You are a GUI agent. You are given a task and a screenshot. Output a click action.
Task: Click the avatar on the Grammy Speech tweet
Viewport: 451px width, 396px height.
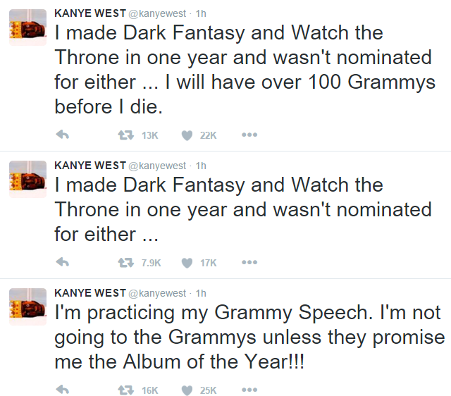27,307
